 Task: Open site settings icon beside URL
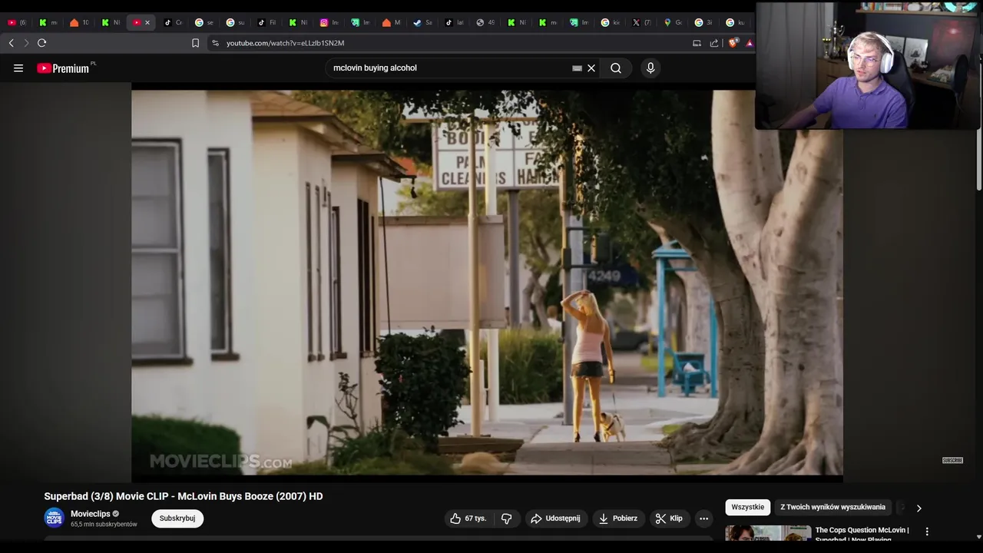(216, 43)
